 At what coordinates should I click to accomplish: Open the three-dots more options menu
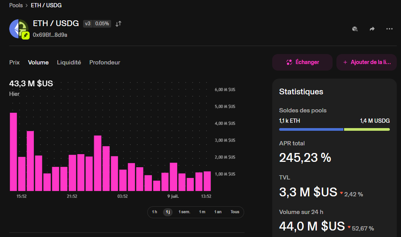point(389,29)
